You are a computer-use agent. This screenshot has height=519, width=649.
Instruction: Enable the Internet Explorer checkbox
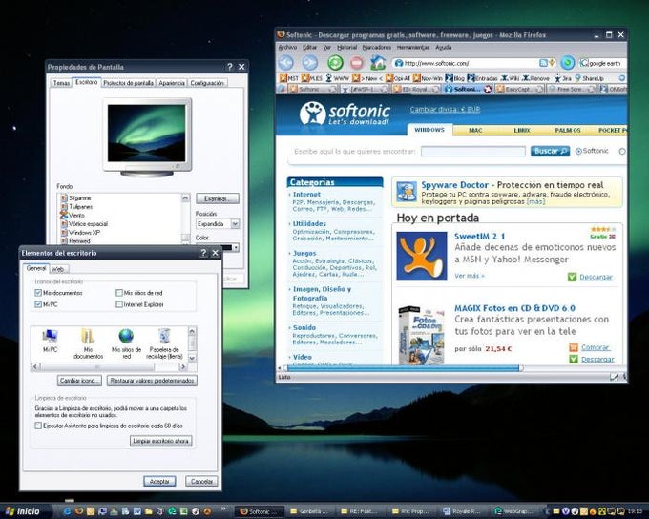[x=119, y=304]
